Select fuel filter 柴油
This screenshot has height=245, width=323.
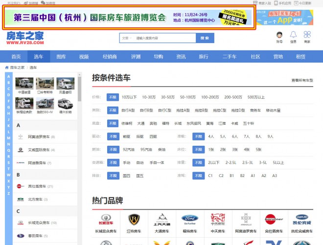click(161, 150)
